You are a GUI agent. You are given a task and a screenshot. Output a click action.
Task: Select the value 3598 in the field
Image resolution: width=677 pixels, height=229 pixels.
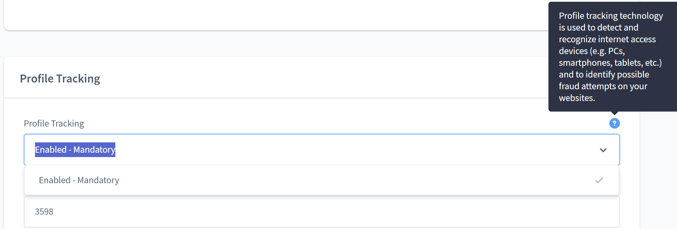click(x=44, y=211)
